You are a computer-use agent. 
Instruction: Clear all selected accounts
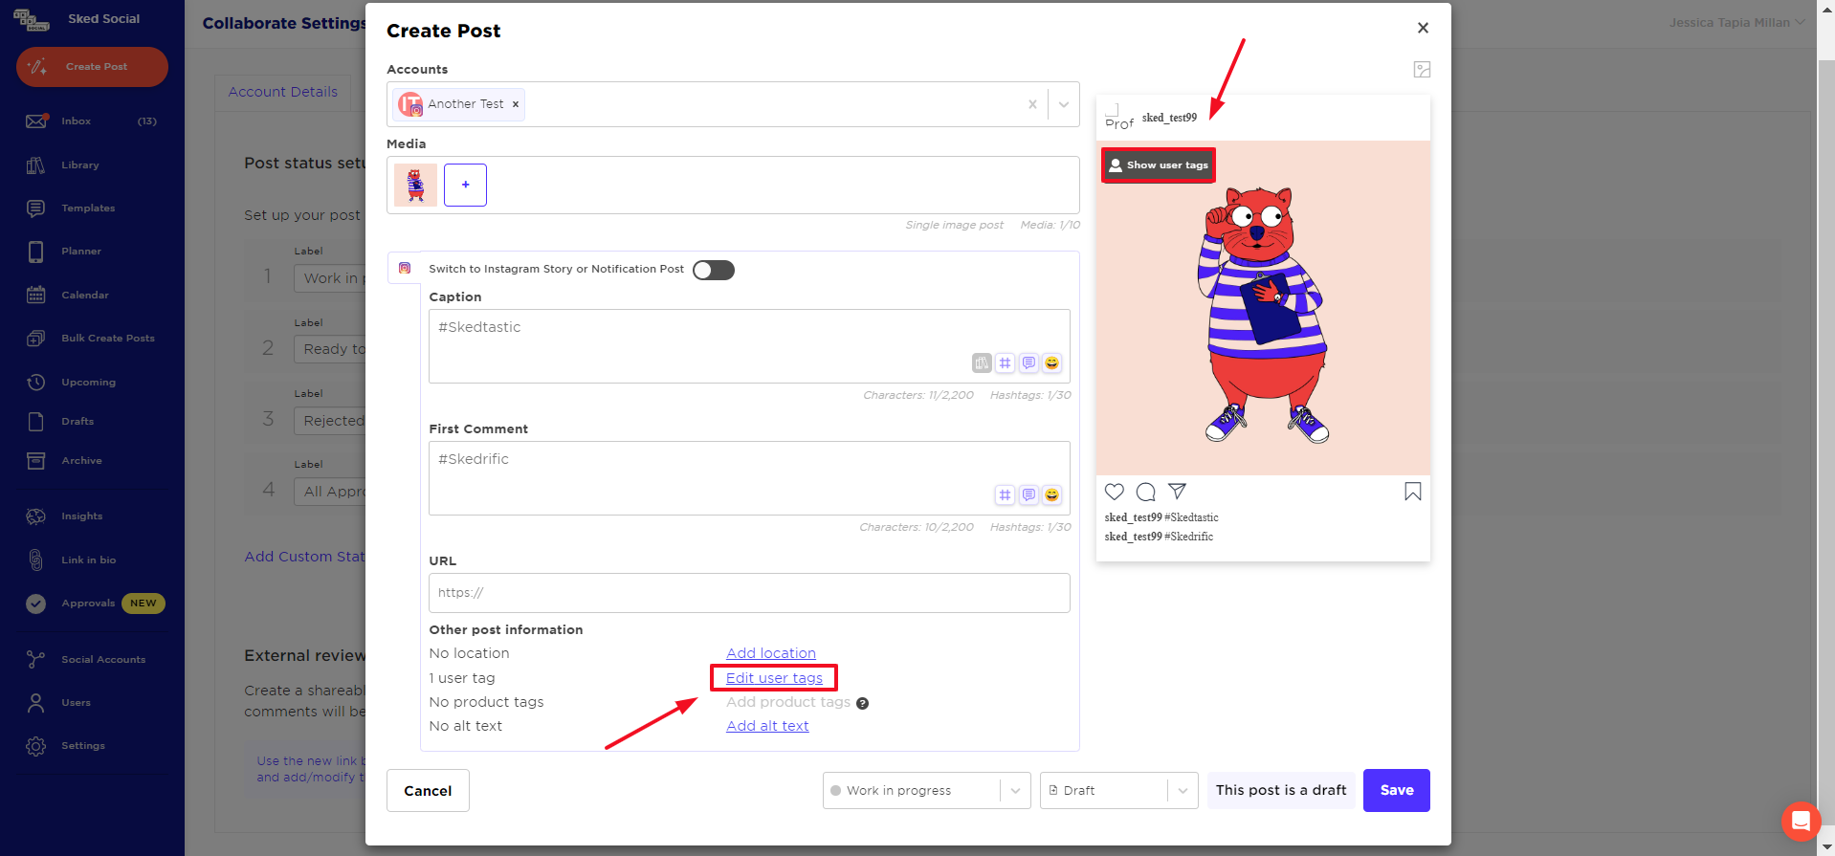point(1032,104)
